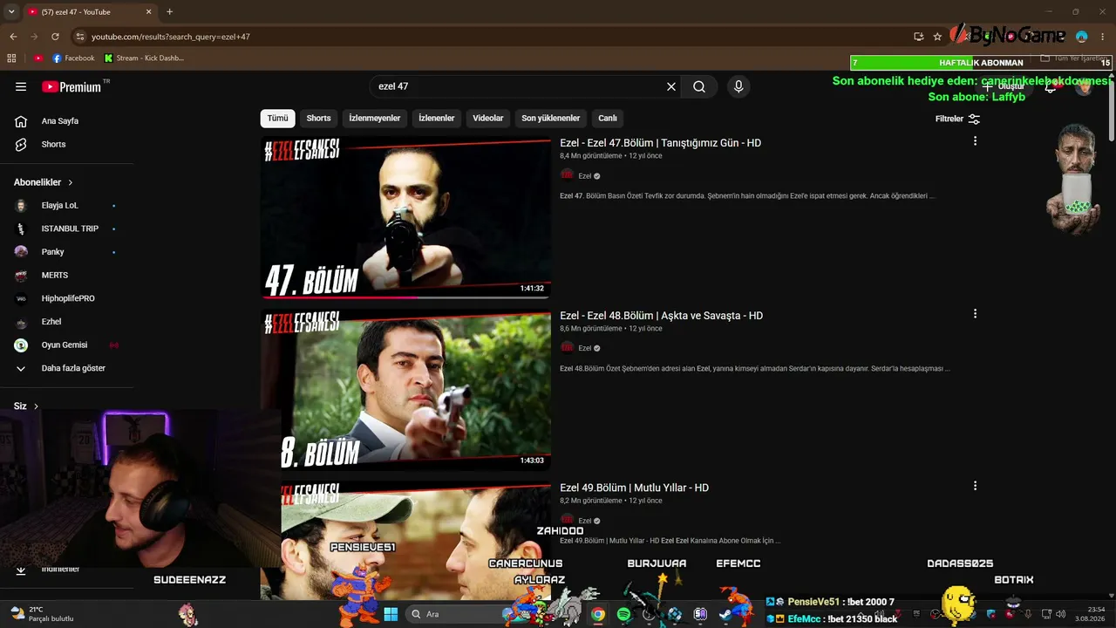
Task: Open the Facebook bookmark
Action: pos(73,58)
